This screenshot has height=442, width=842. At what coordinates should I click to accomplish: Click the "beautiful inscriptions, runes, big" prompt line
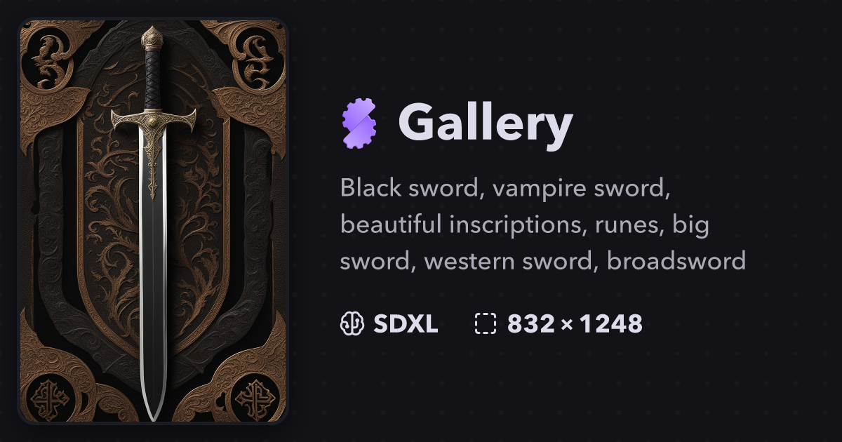[526, 225]
